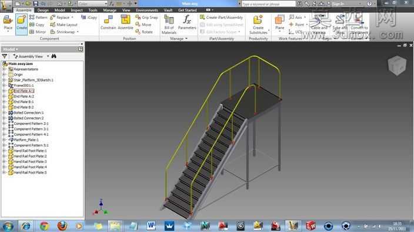The image size is (414, 232).
Task: Click the Model browser help button
Action: pos(81,49)
